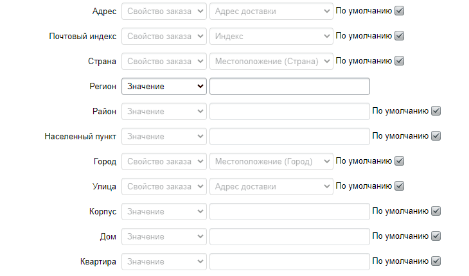Image resolution: width=469 pixels, height=276 pixels.
Task: Expand the Местоположение (Город) dropdown
Action: [x=271, y=162]
